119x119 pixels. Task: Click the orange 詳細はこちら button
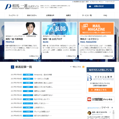pyautogui.click(x=100, y=90)
